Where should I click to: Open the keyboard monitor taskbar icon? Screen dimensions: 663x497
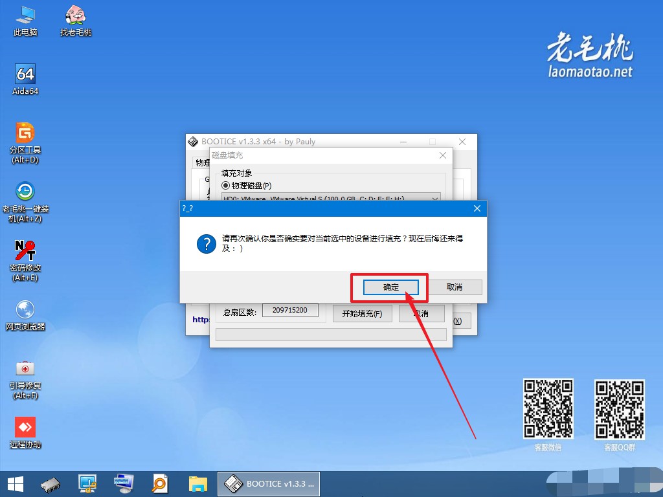tap(124, 484)
